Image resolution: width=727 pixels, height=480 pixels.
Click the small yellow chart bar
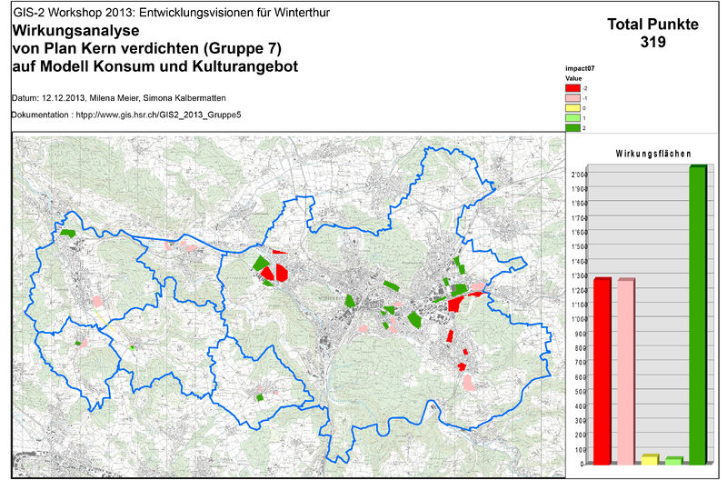(650, 459)
